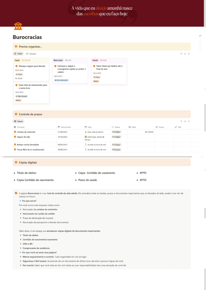The width and height of the screenshot is (206, 290).
Task: Click the Anexo column paperclip icon
Action: tap(157, 127)
